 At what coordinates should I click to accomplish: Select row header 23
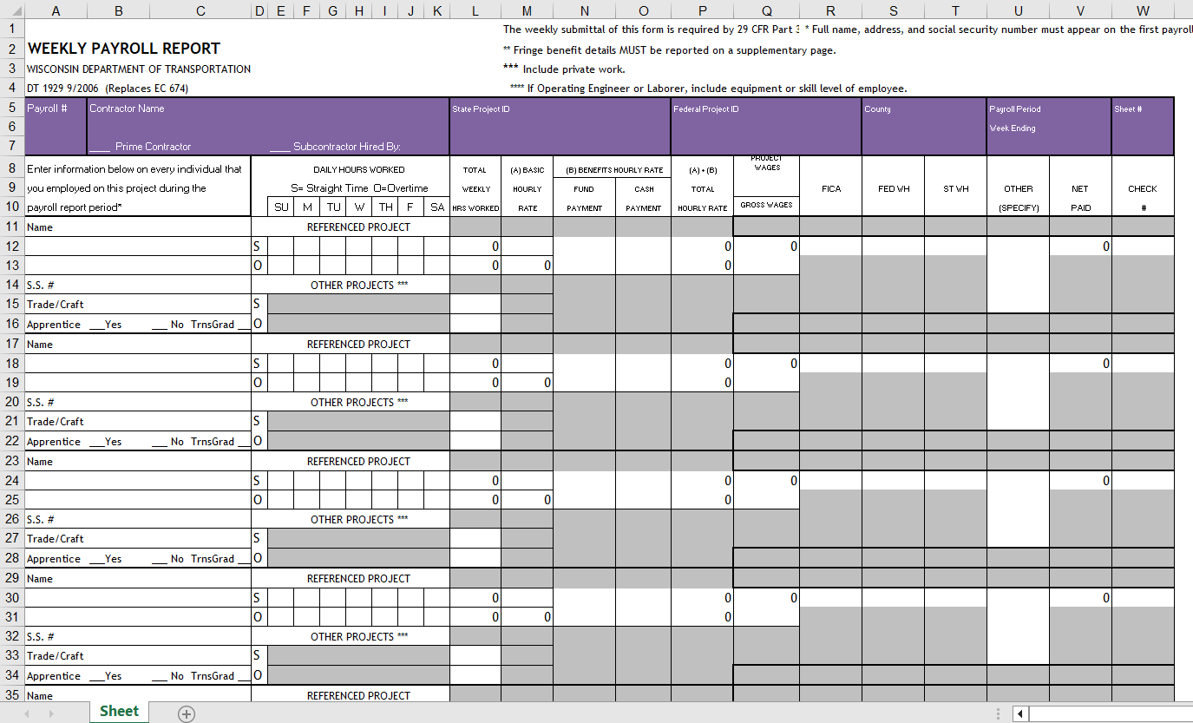click(x=12, y=461)
